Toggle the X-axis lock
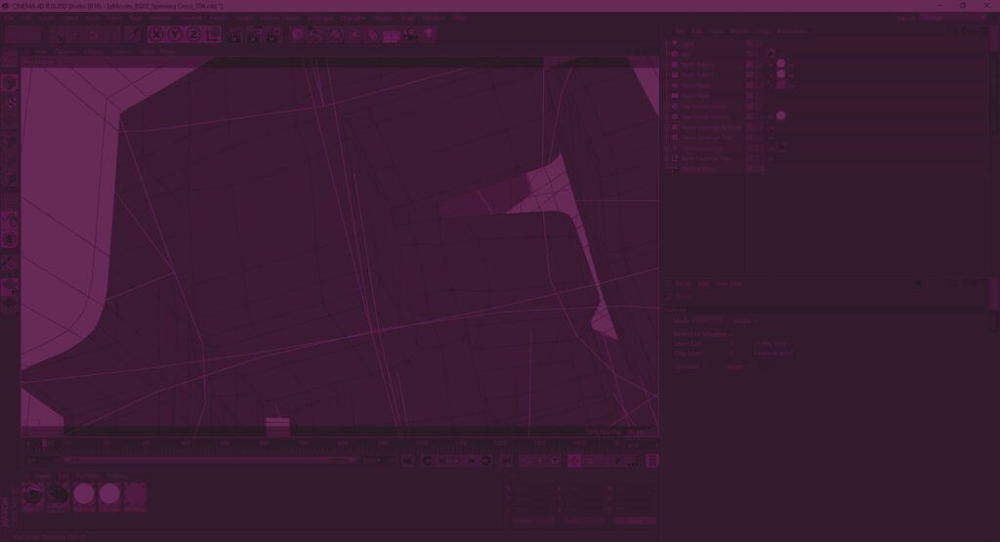1000x542 pixels. coord(156,35)
